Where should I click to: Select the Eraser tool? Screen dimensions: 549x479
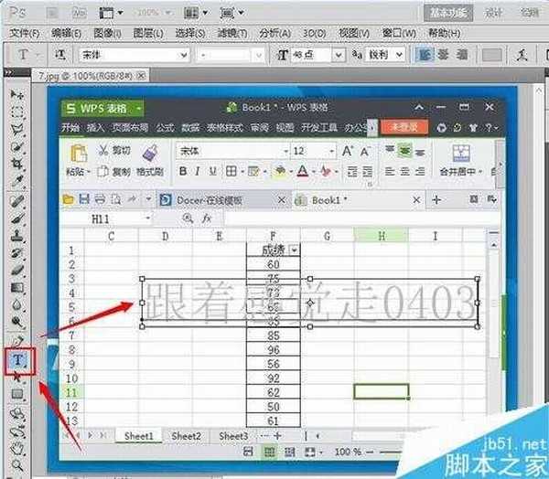(17, 270)
